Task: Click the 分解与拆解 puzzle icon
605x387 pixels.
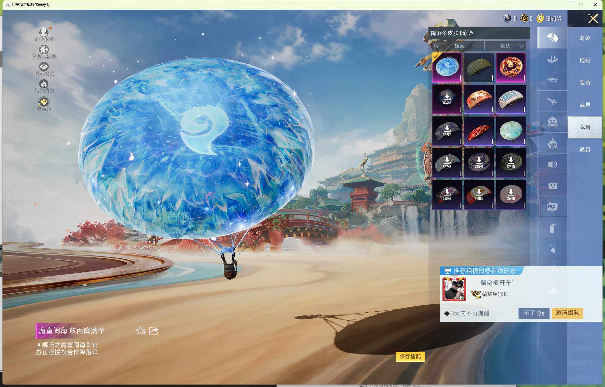Action: pos(44,49)
